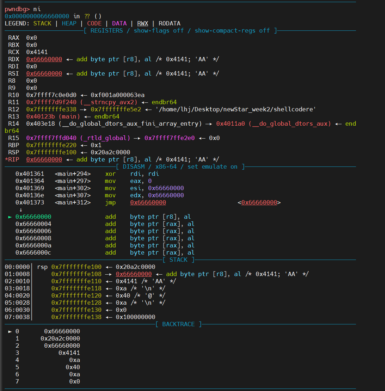
Task: Click stack address 0x7fffffffe120
Action: [x=76, y=296]
